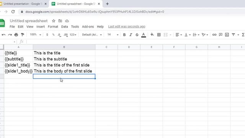Toggle italic formatting

click(x=131, y=35)
